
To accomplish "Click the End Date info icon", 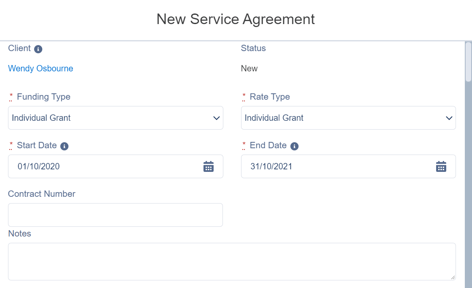I will click(x=294, y=146).
